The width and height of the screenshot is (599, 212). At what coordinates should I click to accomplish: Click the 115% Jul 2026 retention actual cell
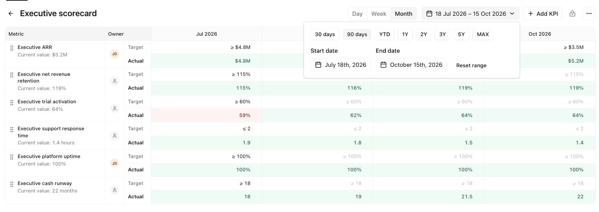point(207,88)
